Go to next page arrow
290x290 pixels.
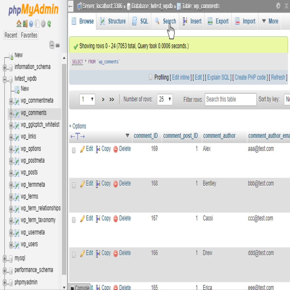103,99
